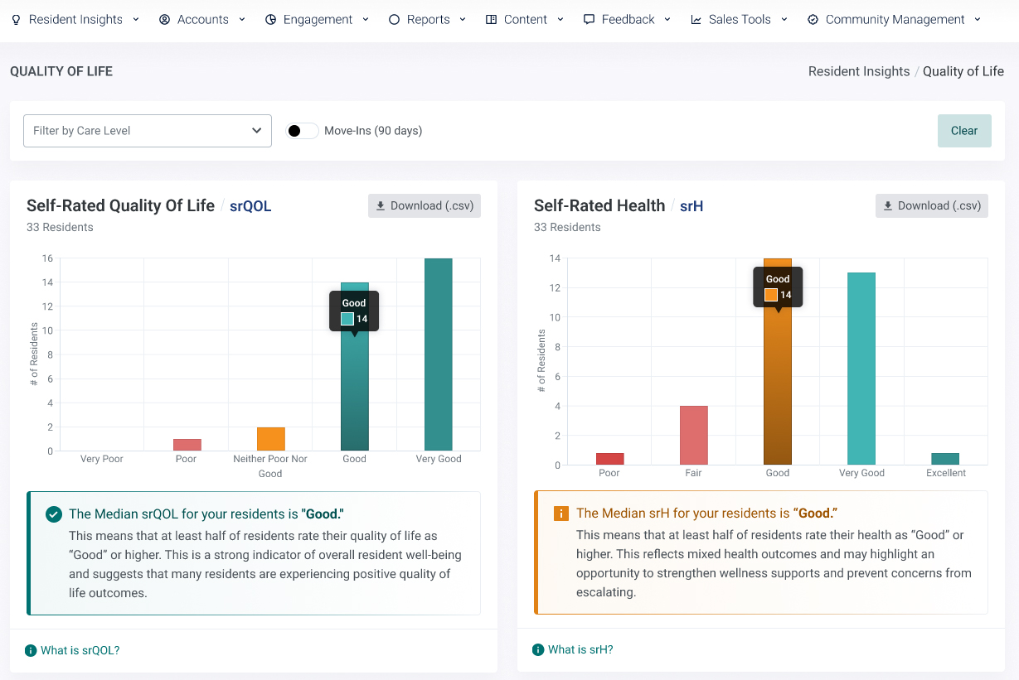Click the checkmark badge icon beside Community Management
Viewport: 1019px width, 680px height.
813,20
